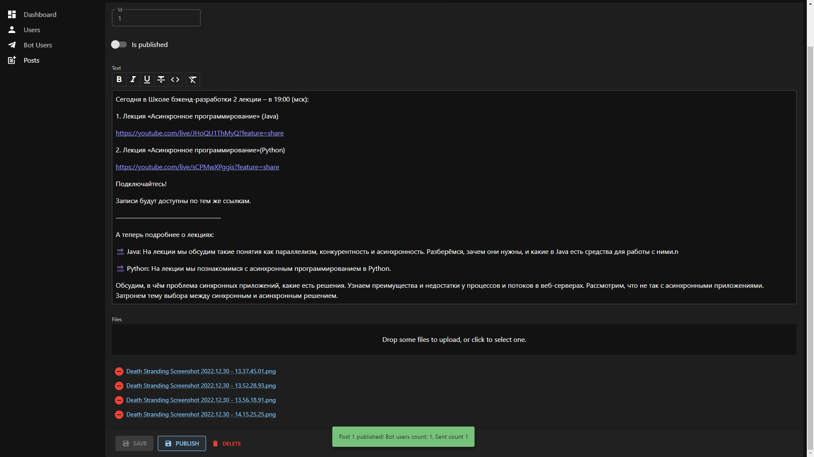The height and width of the screenshot is (457, 814).
Task: Toggle inline code formatting
Action: click(x=175, y=80)
